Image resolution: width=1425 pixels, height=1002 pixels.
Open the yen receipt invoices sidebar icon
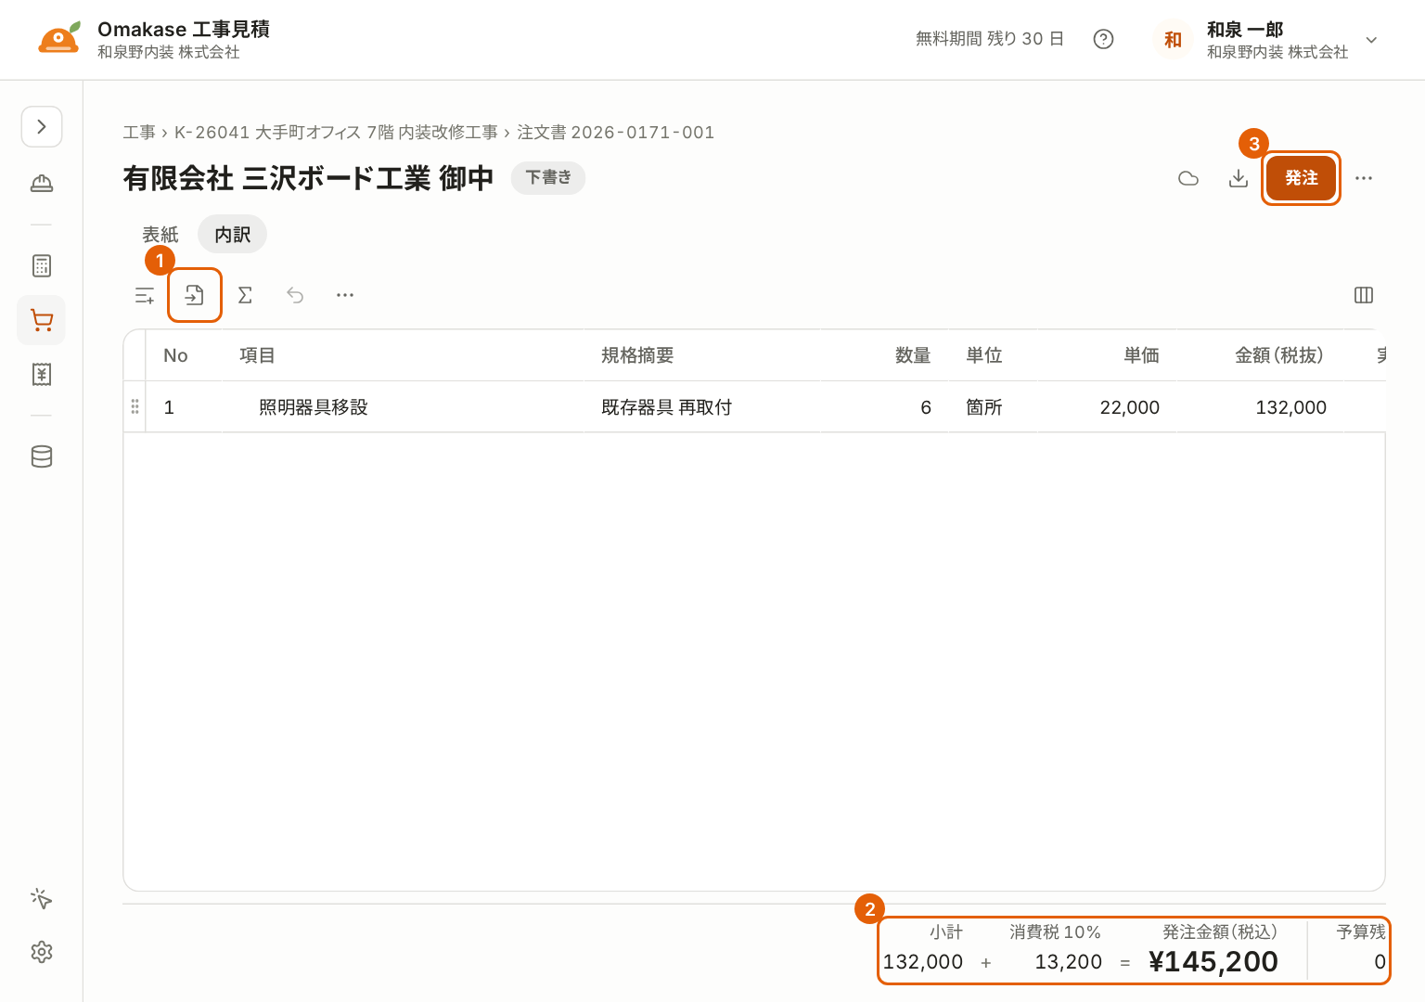(42, 374)
